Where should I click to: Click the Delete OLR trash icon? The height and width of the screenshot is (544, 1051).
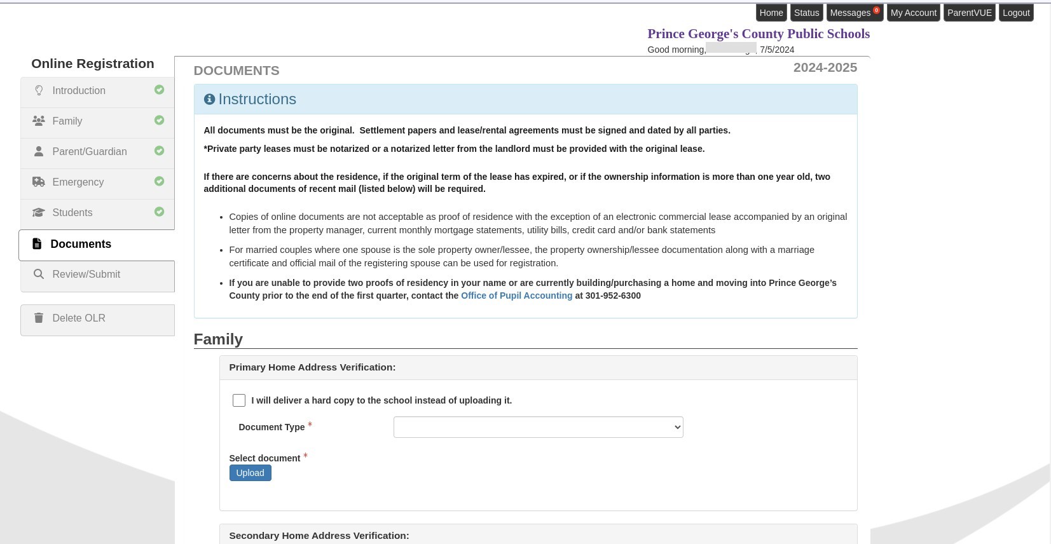(x=39, y=318)
